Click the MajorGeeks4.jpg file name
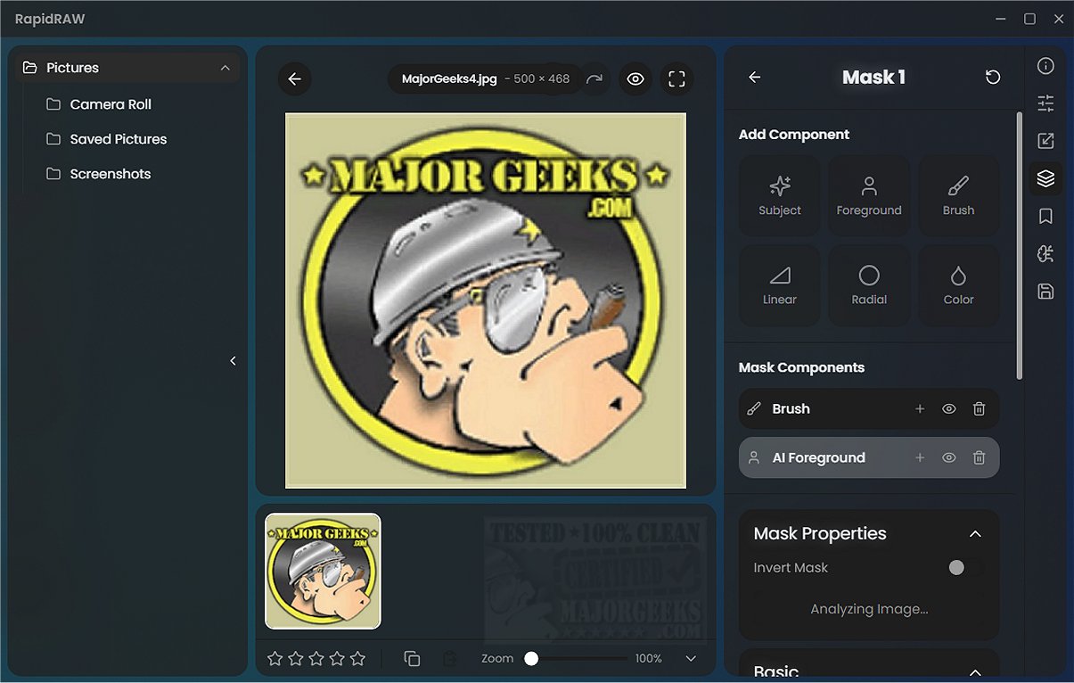 [449, 78]
